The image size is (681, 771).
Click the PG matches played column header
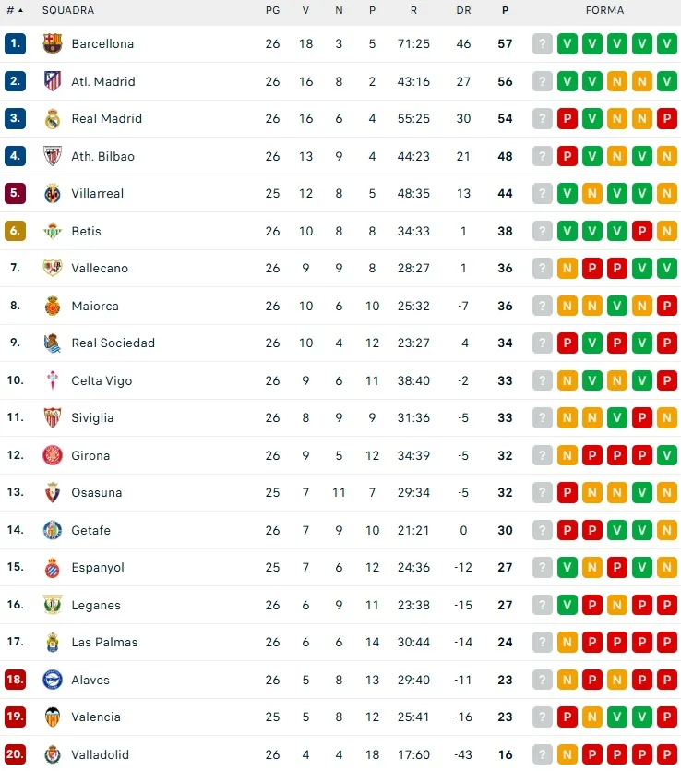tap(272, 10)
